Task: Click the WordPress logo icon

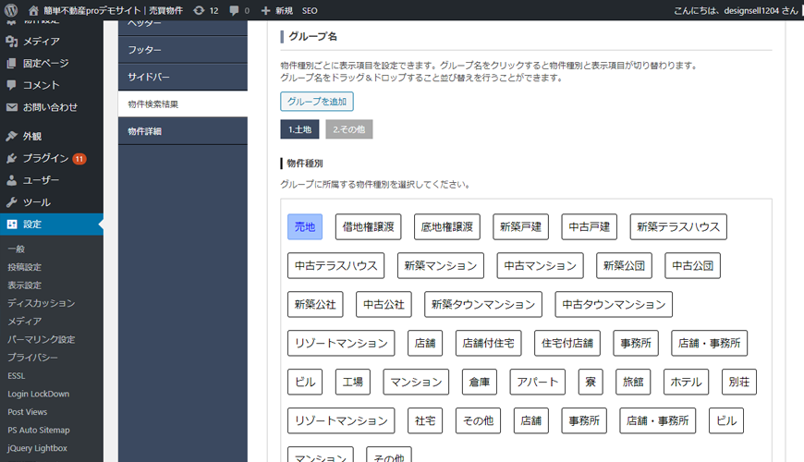Action: 11,10
